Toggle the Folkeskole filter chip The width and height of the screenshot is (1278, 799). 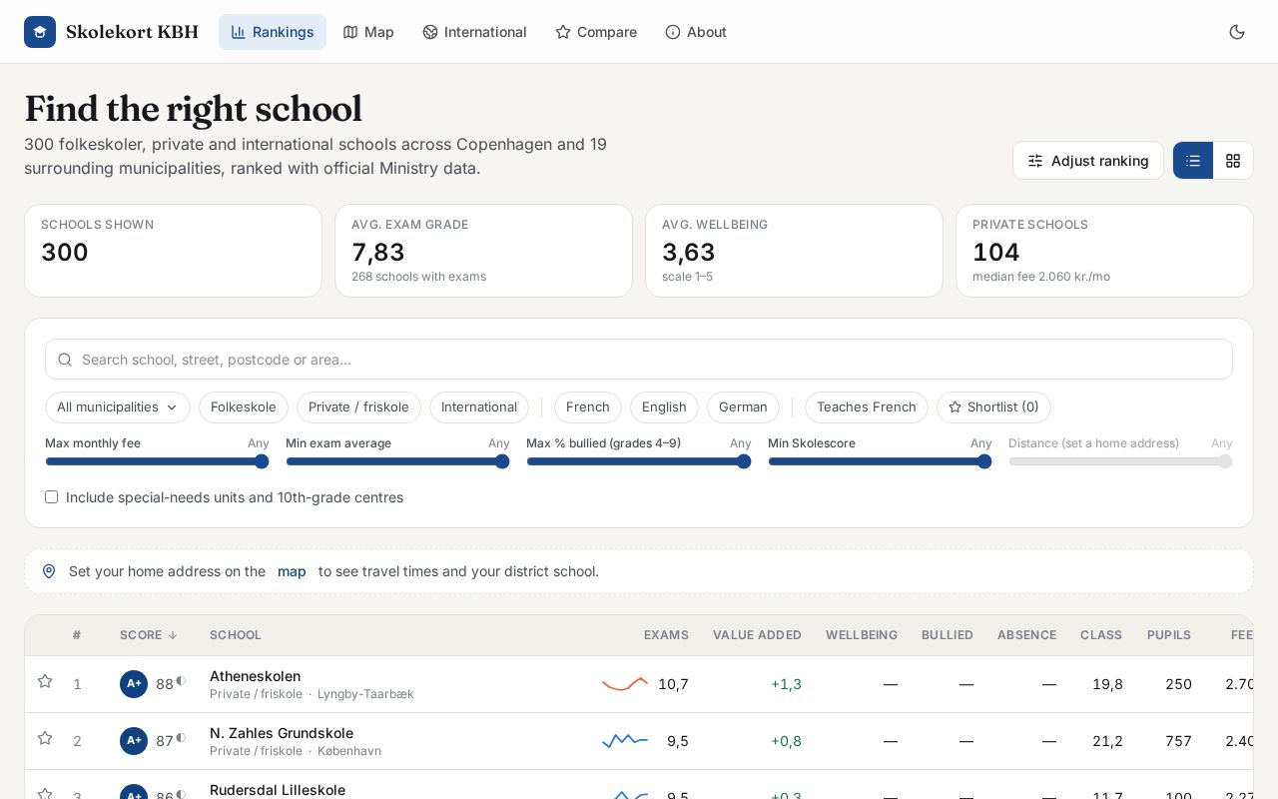(244, 407)
